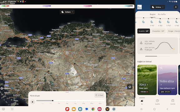
Task: Open the Alerji pollen card
Action: [x=147, y=80]
